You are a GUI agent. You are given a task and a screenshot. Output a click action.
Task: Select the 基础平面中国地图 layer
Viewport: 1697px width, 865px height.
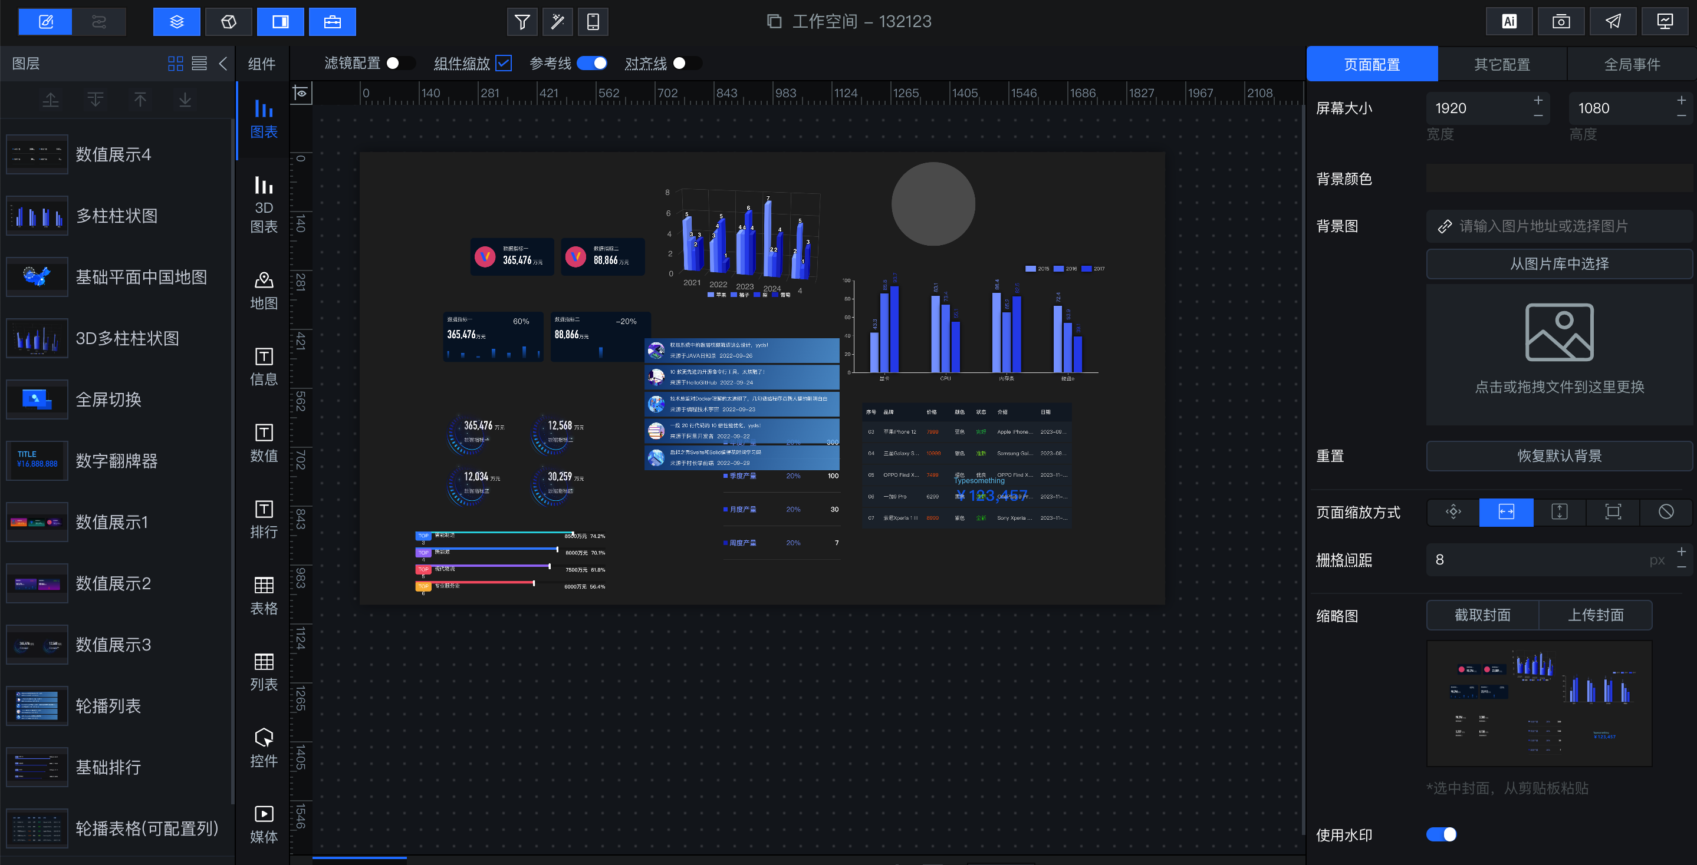(141, 277)
